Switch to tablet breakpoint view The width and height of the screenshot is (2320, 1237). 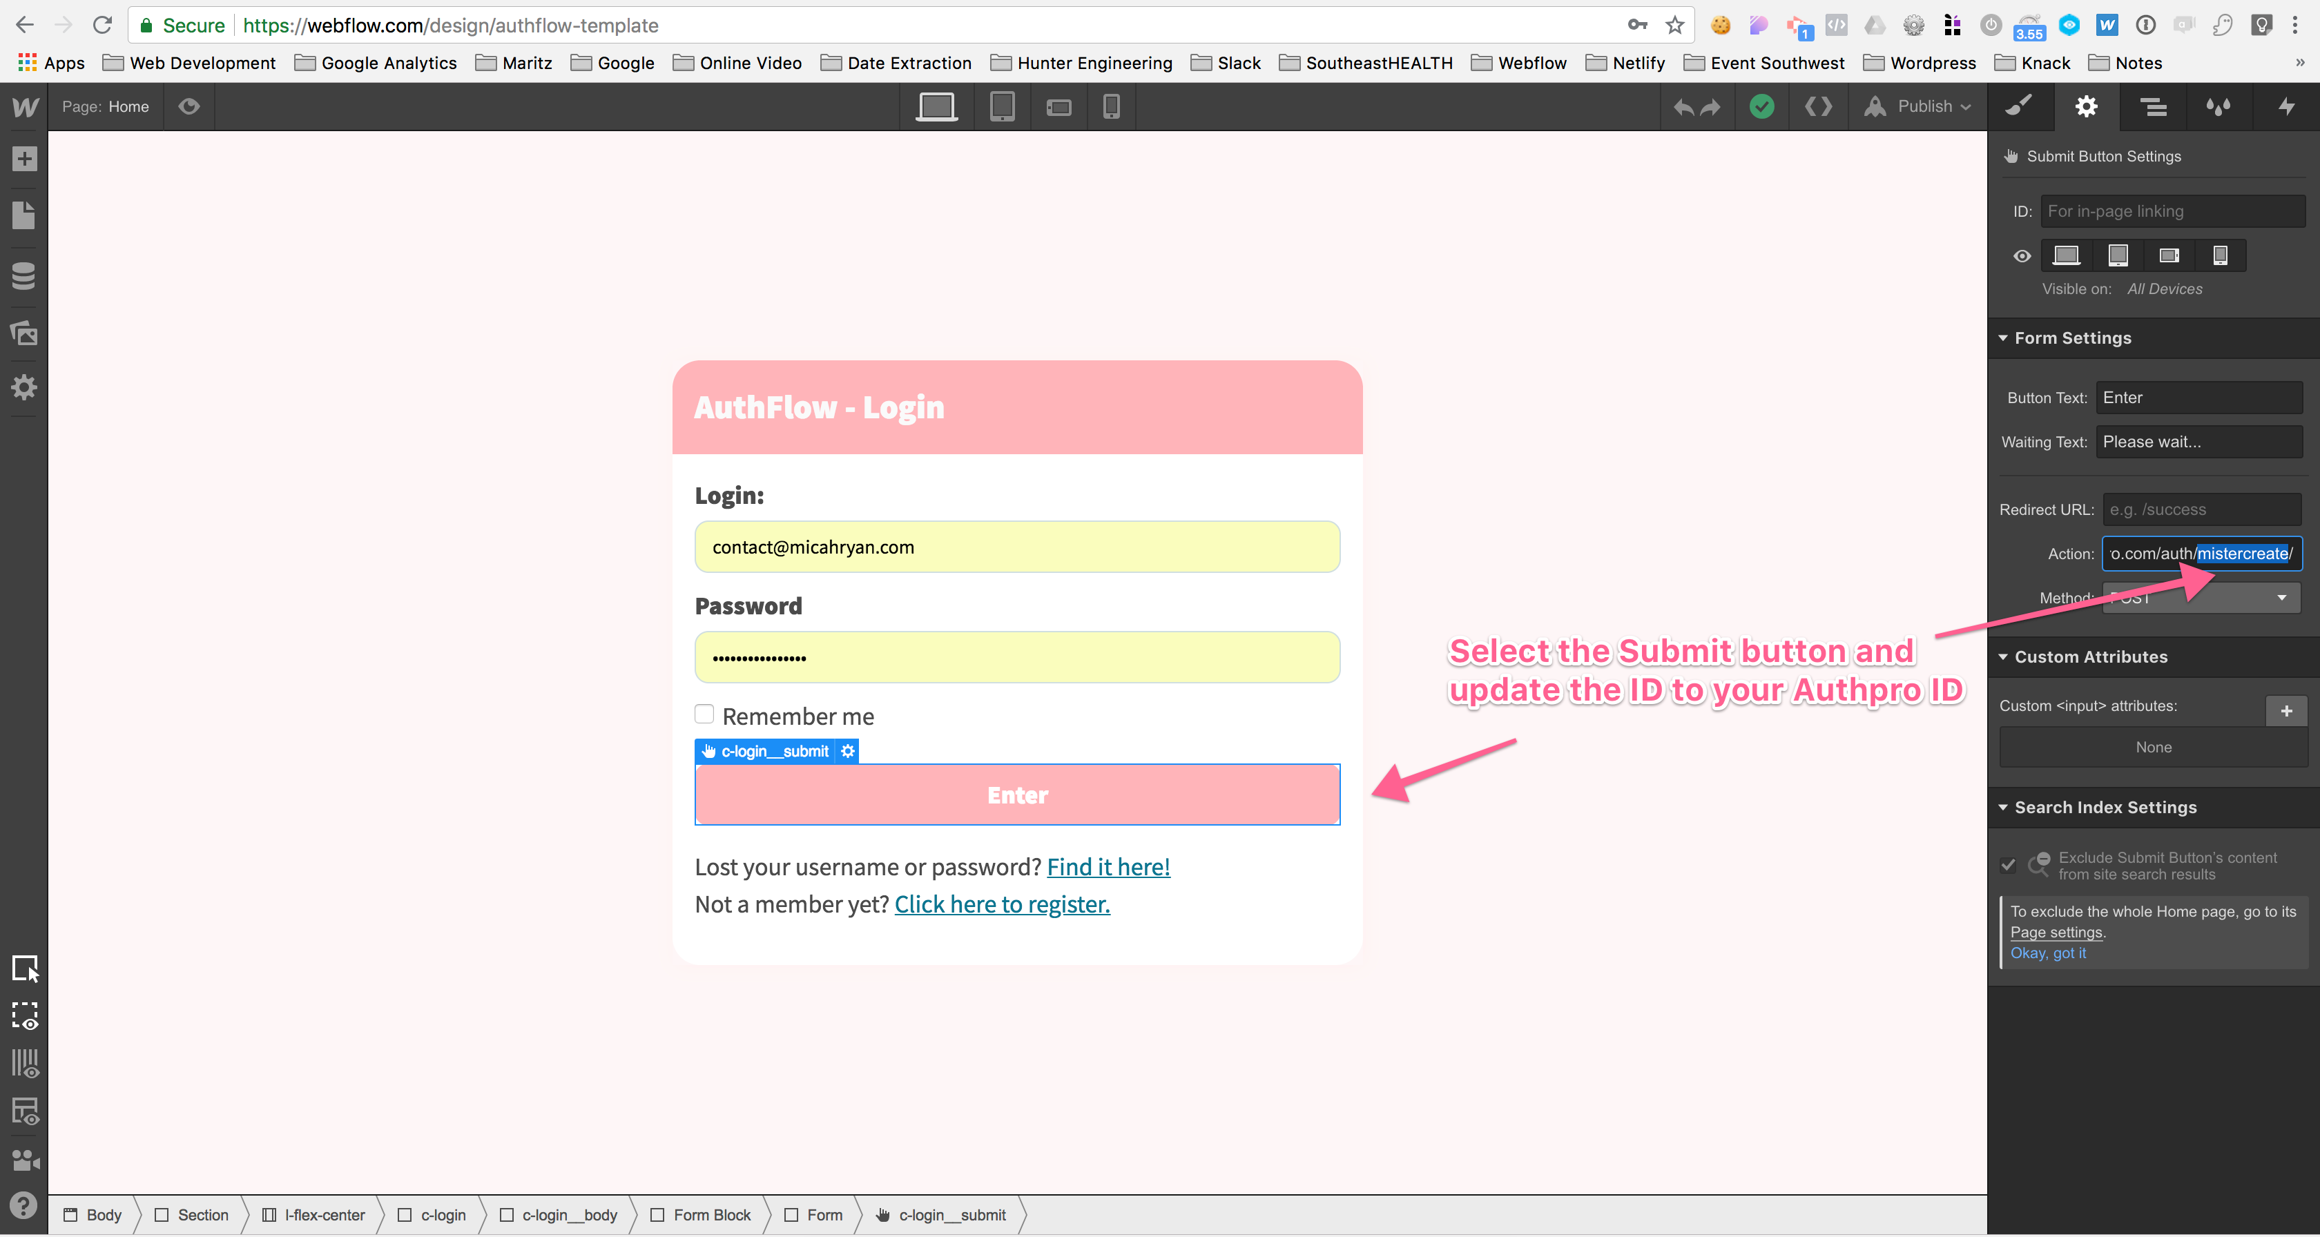click(x=1001, y=106)
